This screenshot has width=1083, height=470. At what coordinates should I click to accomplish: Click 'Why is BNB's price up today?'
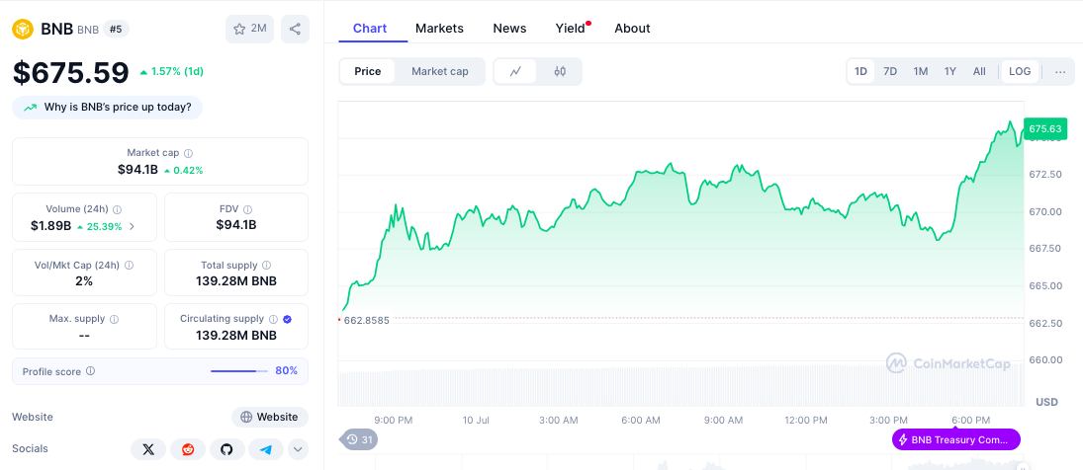tap(108, 107)
